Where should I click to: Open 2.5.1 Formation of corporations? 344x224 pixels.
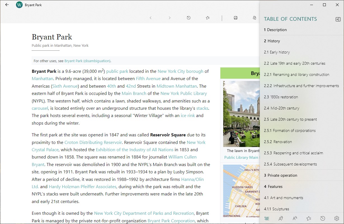click(302, 130)
